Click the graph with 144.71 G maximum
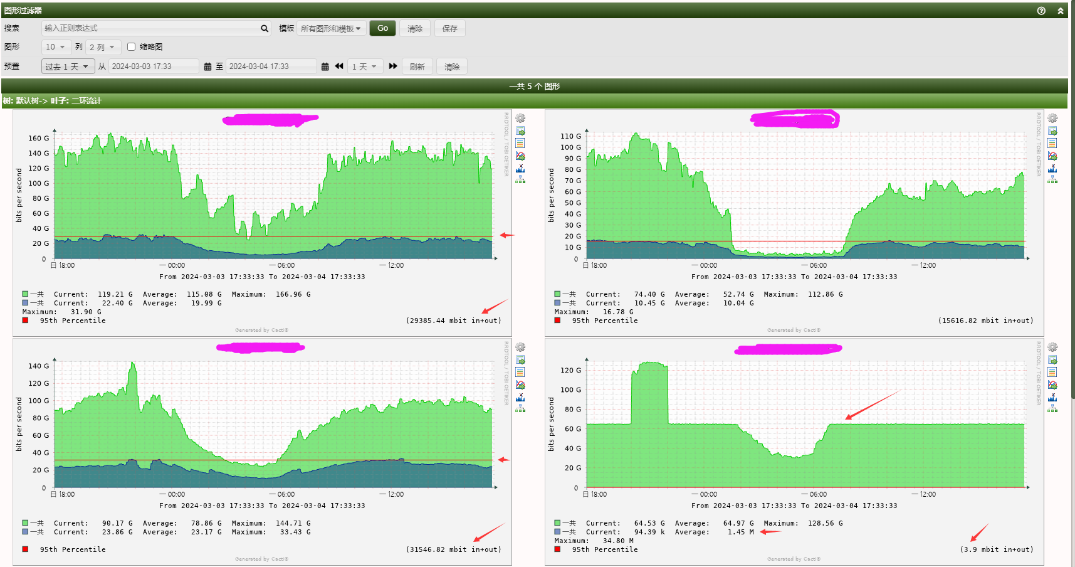The height and width of the screenshot is (567, 1075). point(262,452)
